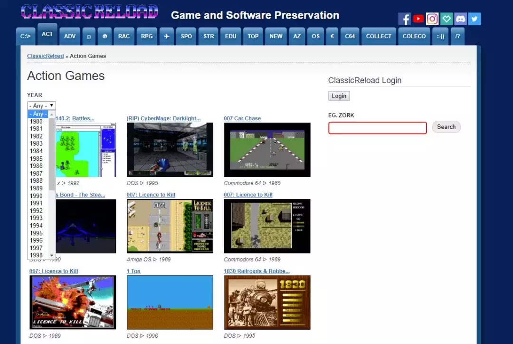The width and height of the screenshot is (513, 344).
Task: Open the :-() smiley tab
Action: [440, 36]
